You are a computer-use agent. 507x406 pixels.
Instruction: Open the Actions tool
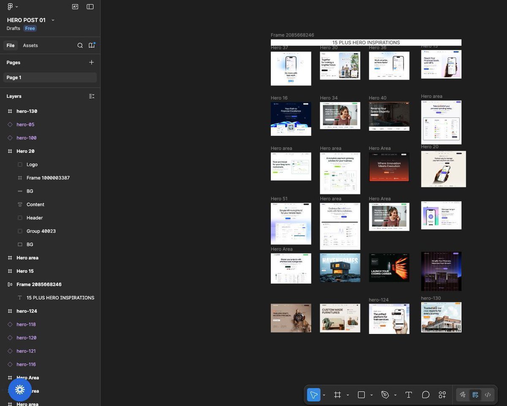point(442,395)
